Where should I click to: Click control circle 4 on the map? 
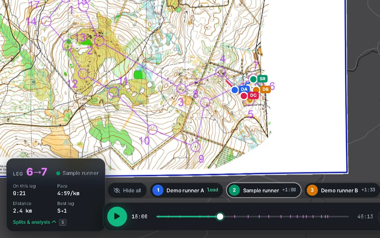(220, 72)
